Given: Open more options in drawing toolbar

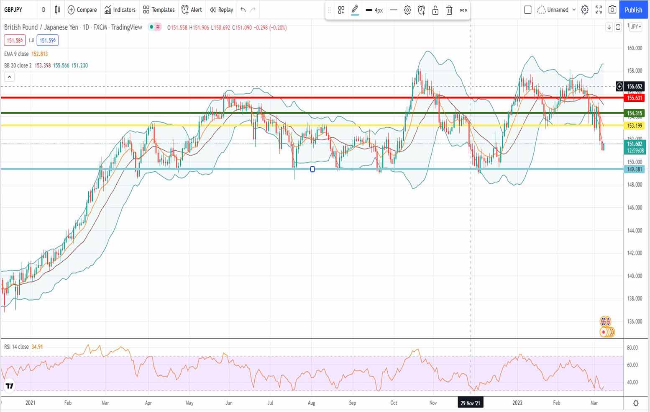Looking at the screenshot, I should (463, 10).
